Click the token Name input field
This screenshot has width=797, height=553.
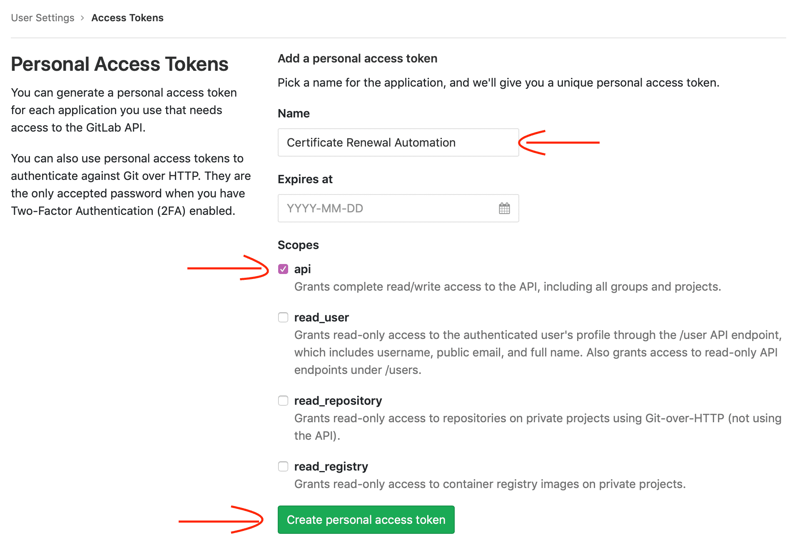point(398,142)
